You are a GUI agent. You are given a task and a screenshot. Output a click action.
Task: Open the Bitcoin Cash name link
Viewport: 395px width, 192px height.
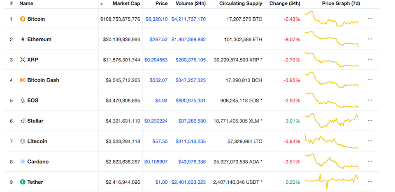pyautogui.click(x=43, y=80)
